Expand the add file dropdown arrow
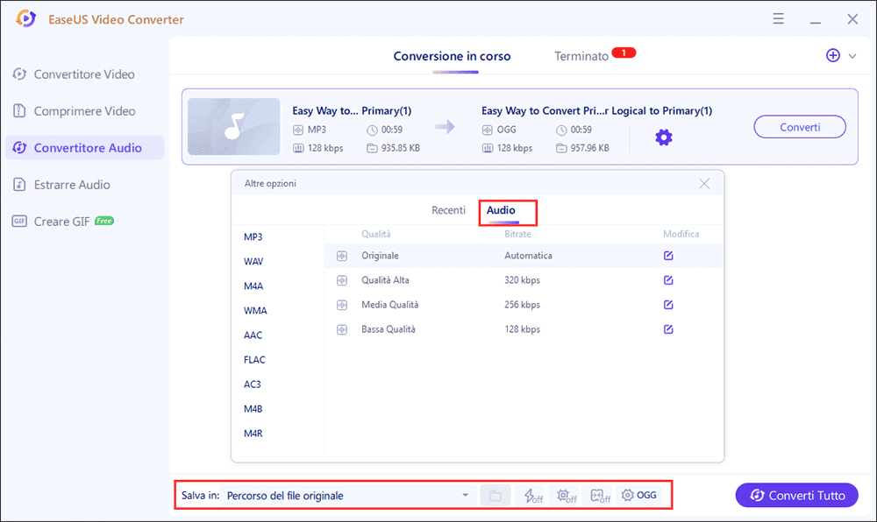The image size is (877, 522). (852, 56)
